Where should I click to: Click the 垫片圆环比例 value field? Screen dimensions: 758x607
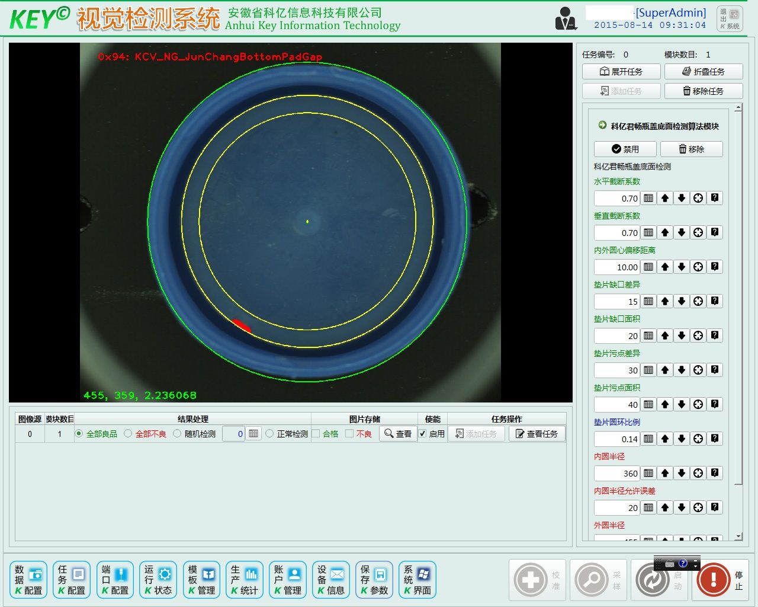coord(617,439)
